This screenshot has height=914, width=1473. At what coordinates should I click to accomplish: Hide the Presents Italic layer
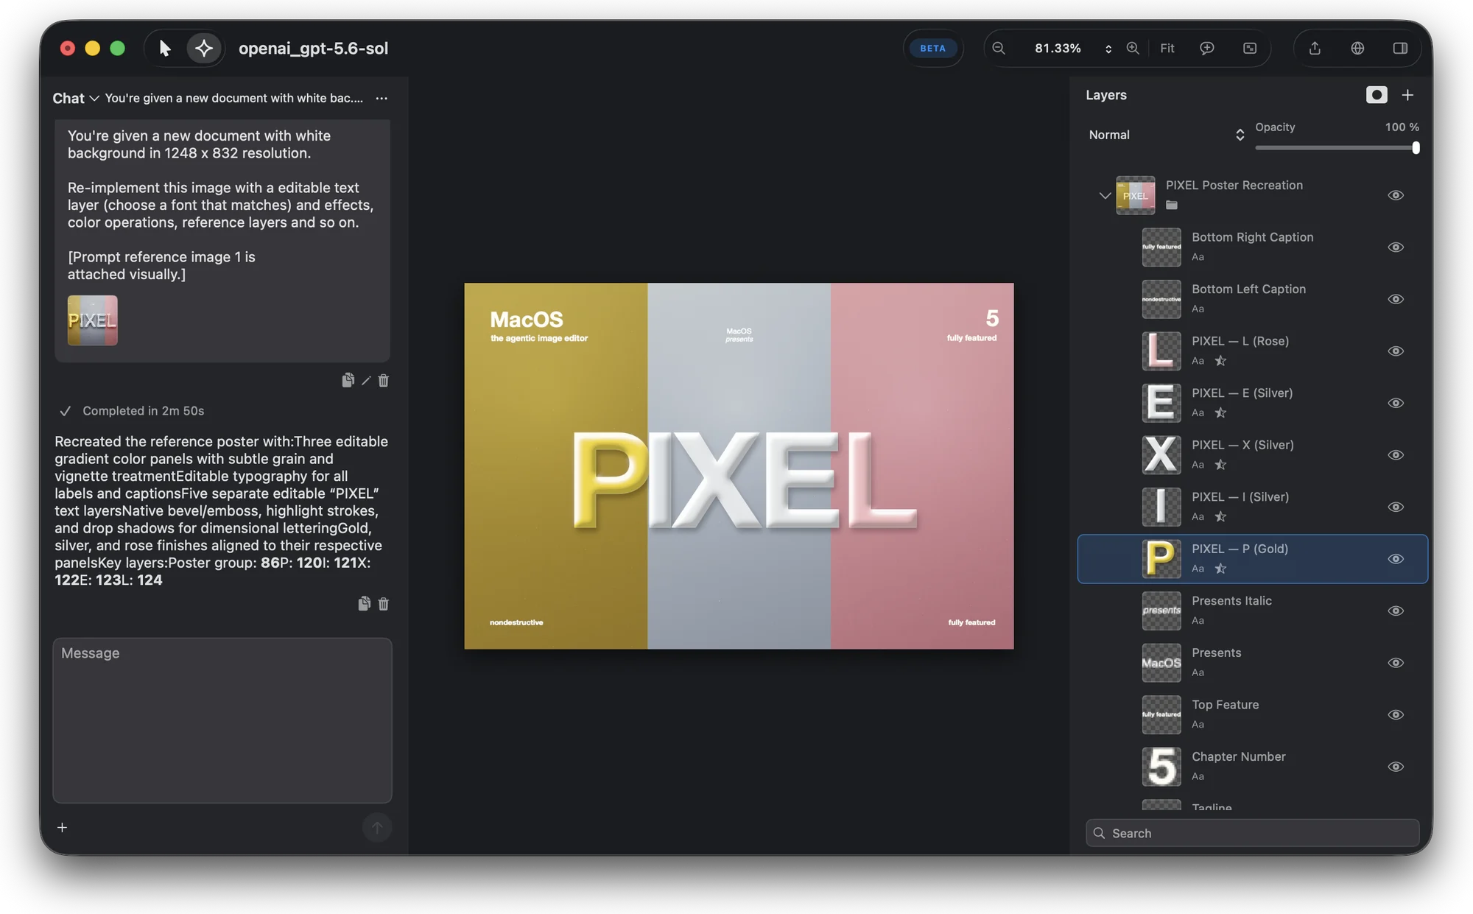(x=1396, y=611)
